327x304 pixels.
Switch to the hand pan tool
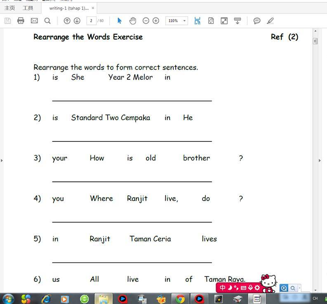click(132, 21)
